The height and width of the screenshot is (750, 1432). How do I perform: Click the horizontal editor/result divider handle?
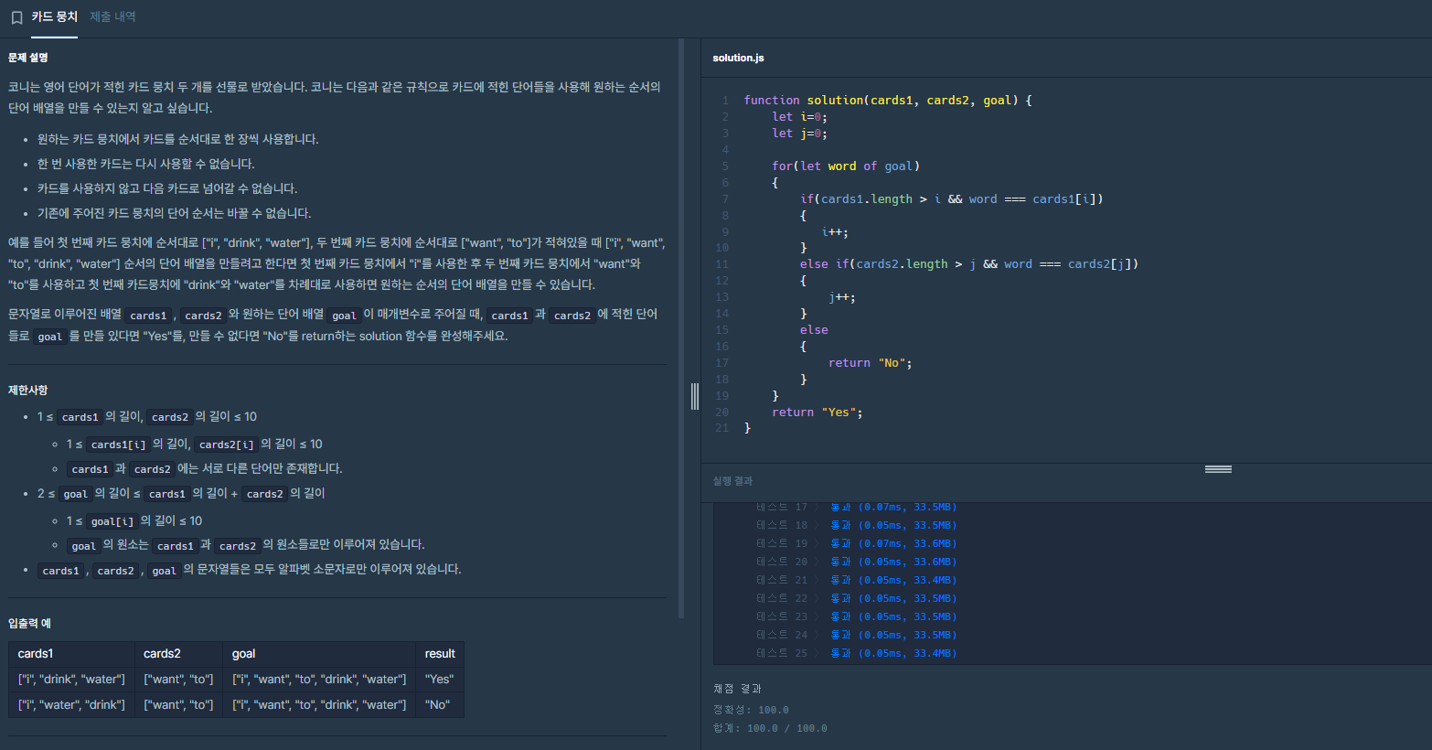click(1218, 469)
